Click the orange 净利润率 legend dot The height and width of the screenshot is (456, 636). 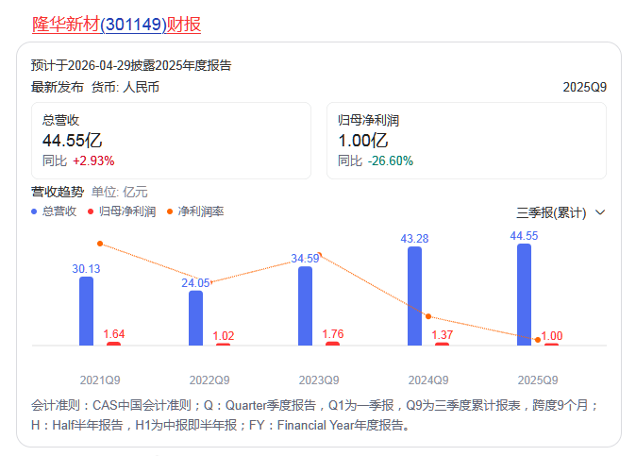click(170, 211)
